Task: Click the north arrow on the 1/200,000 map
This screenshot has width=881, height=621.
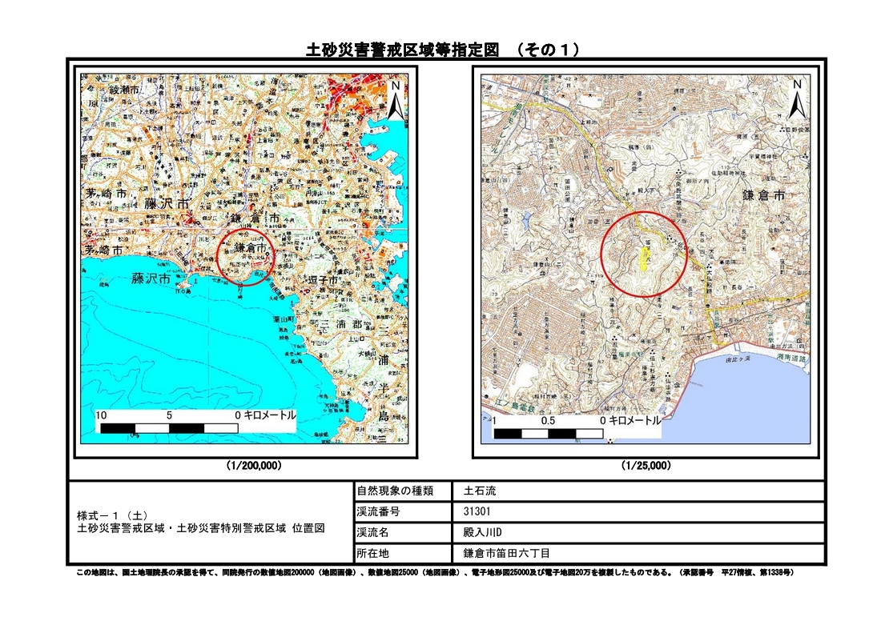Action: (394, 100)
